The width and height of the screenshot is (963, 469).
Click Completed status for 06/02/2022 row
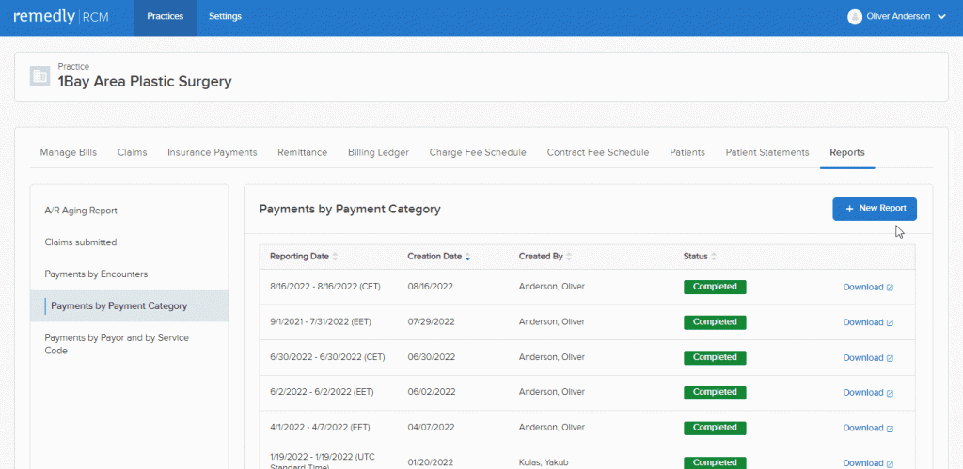click(x=715, y=392)
